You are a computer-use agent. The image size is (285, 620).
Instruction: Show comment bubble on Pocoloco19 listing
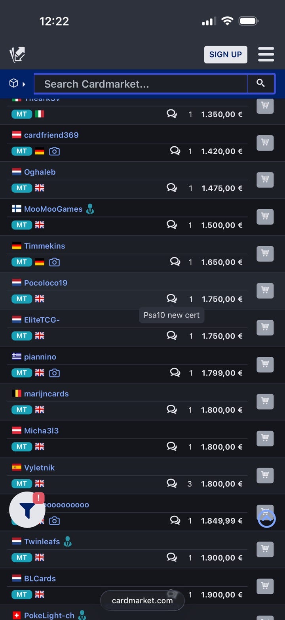point(172,299)
